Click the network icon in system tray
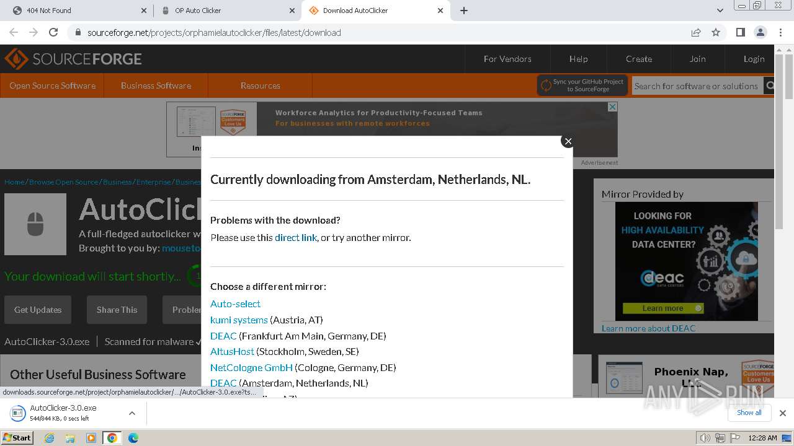 (x=720, y=438)
